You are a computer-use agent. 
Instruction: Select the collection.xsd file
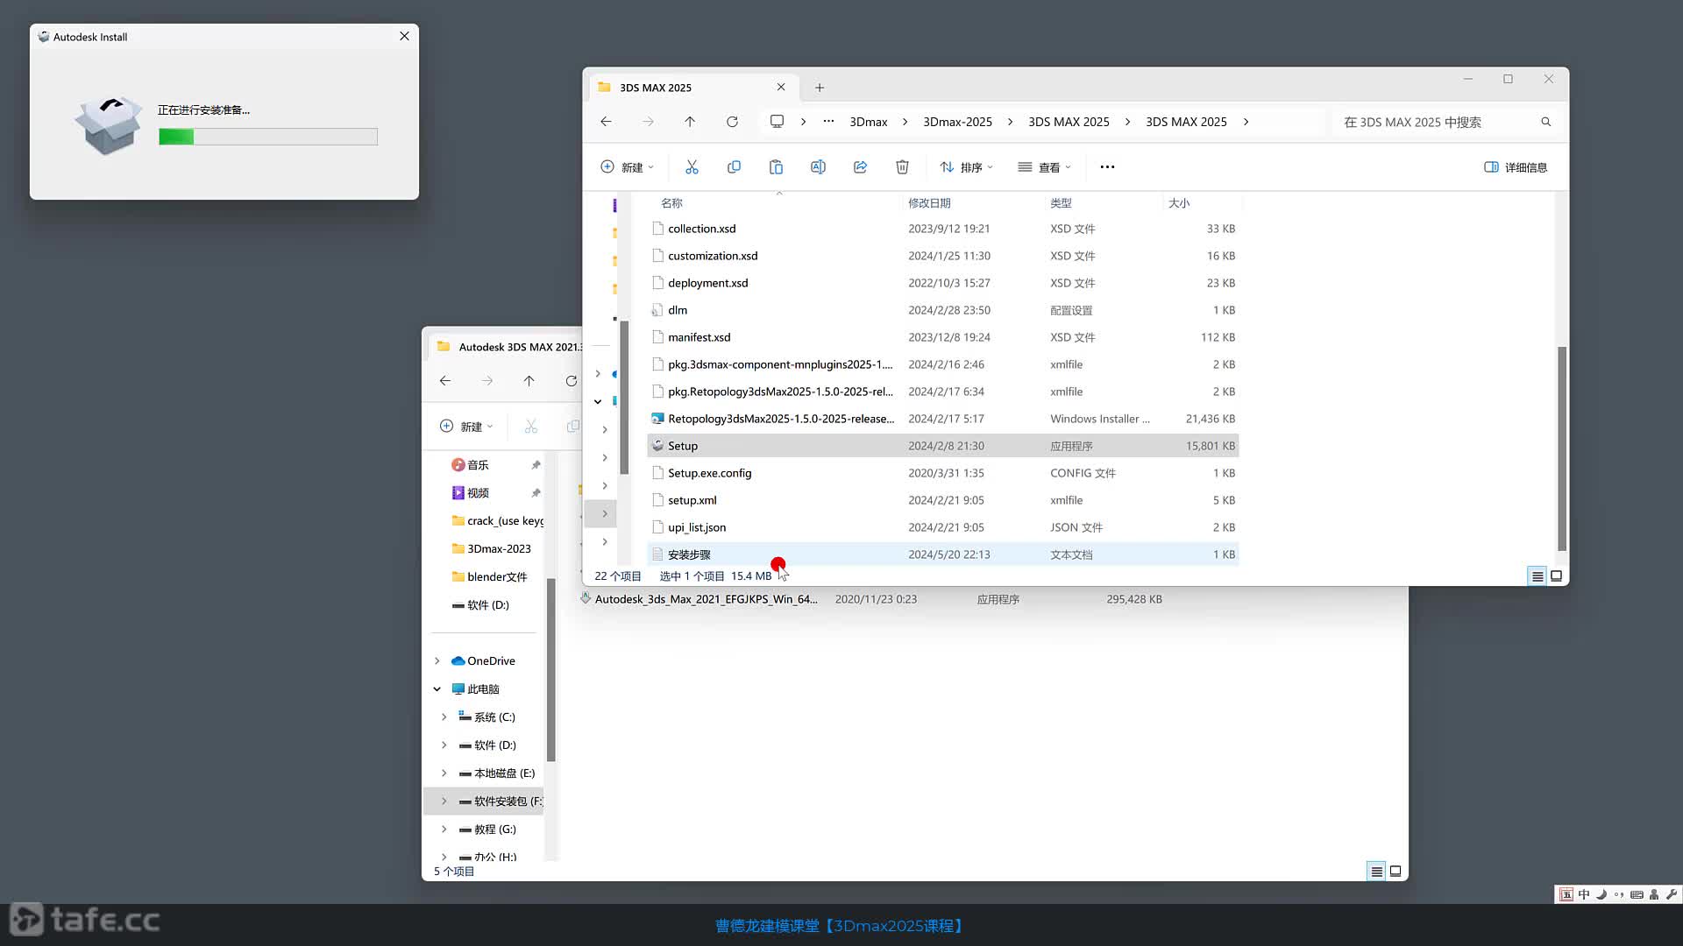[943, 229]
